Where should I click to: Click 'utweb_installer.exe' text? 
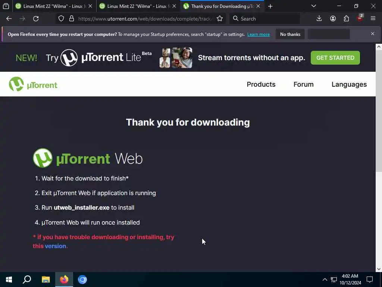point(82,208)
